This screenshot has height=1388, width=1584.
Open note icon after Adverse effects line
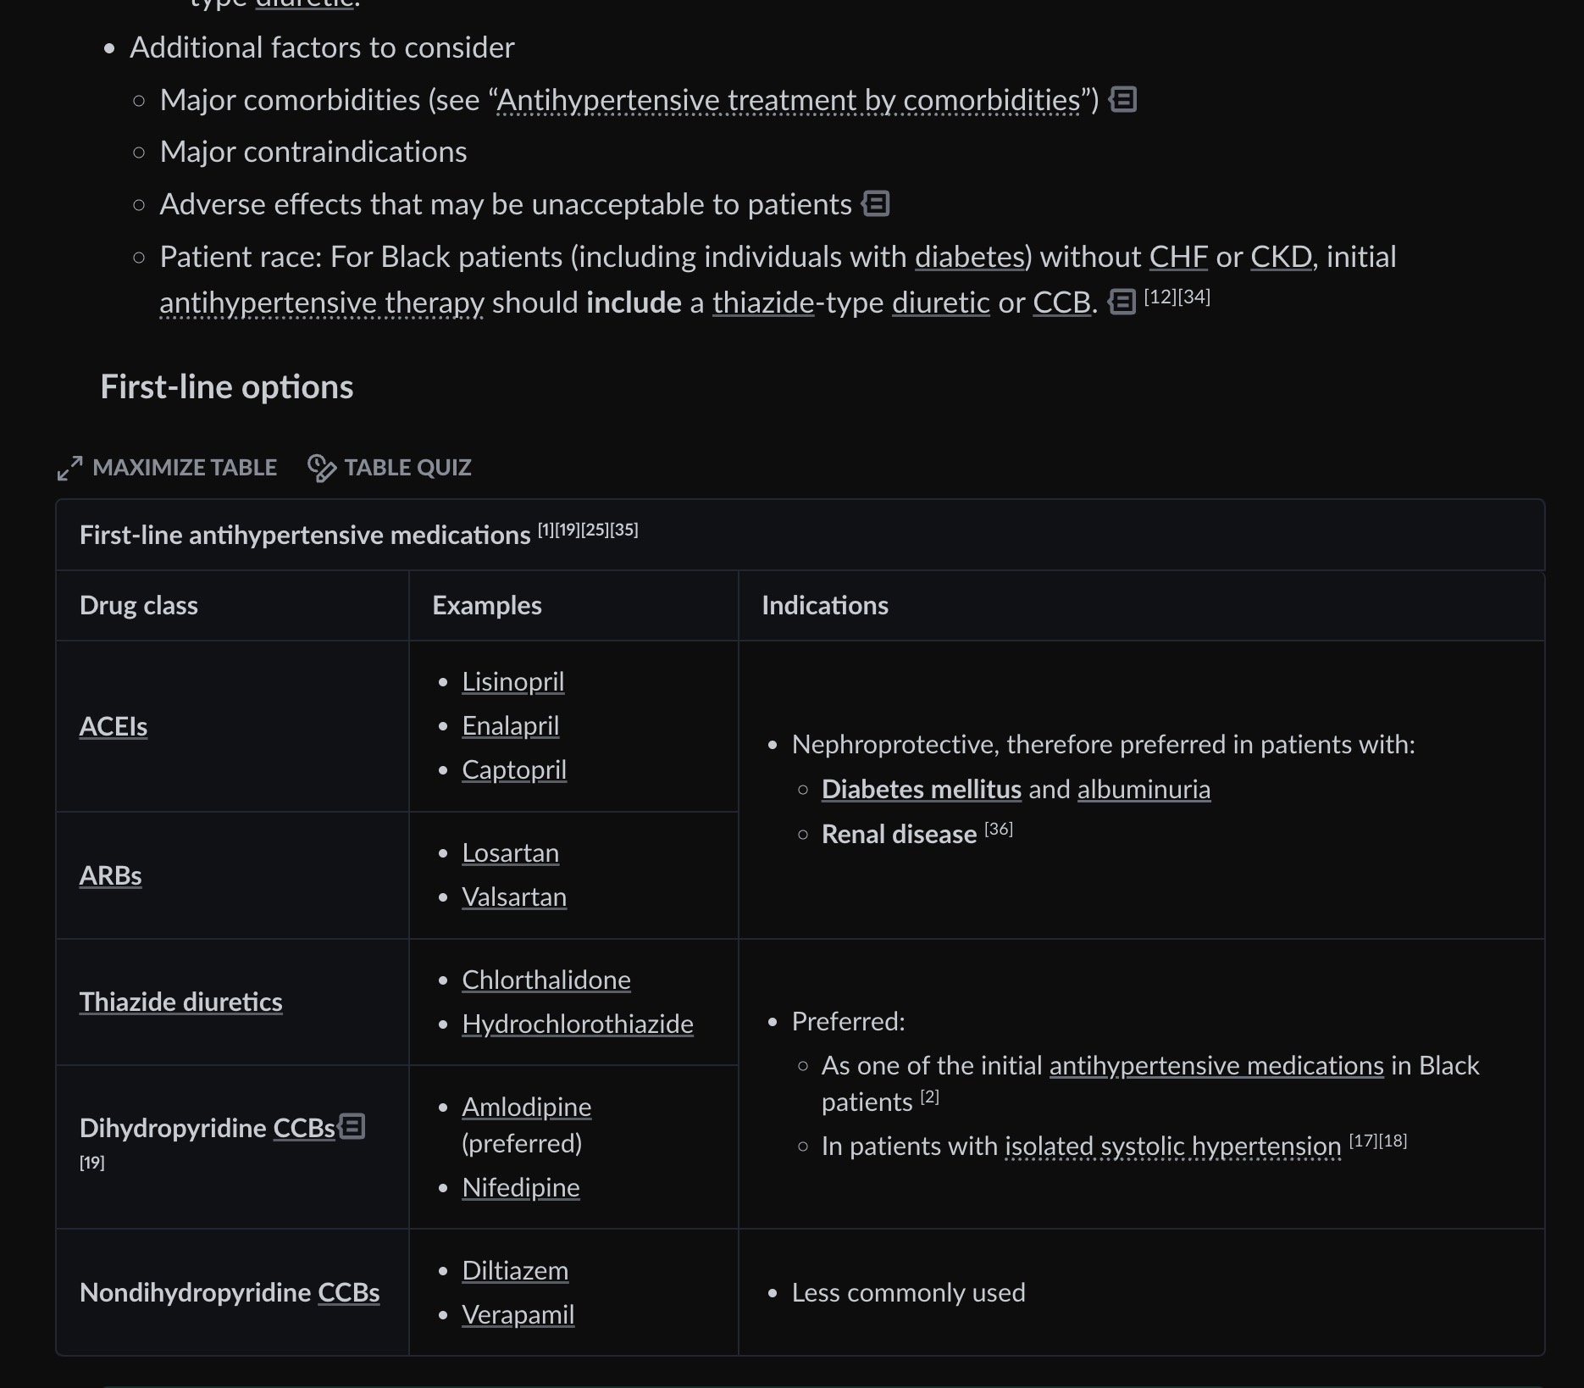tap(876, 204)
